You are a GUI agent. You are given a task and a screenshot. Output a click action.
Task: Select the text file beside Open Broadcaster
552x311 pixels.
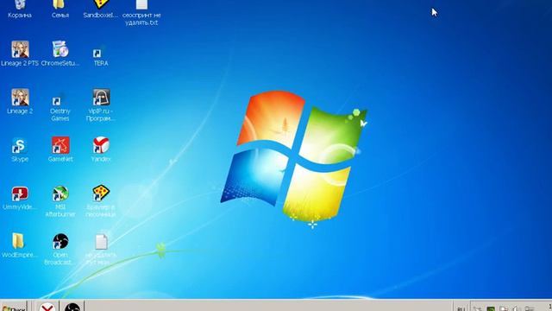(x=101, y=249)
